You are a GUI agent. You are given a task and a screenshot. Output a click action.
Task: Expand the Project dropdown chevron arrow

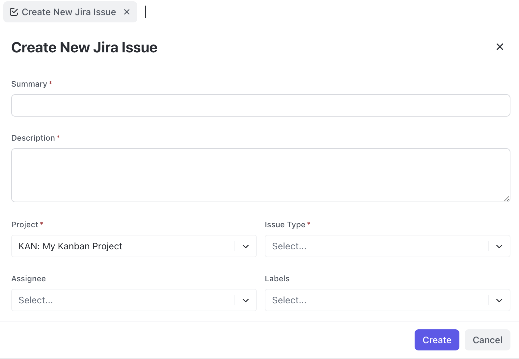(246, 246)
